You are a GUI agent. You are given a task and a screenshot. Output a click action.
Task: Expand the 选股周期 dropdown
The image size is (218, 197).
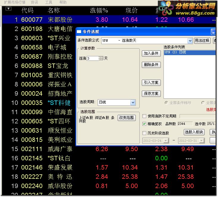point(133,103)
